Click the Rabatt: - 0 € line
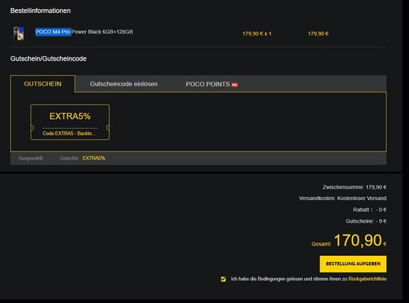409x303 pixels. point(370,210)
